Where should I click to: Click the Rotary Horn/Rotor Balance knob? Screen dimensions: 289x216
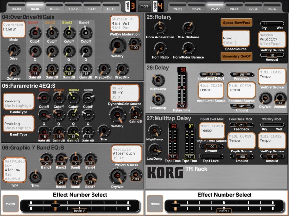tap(188, 49)
